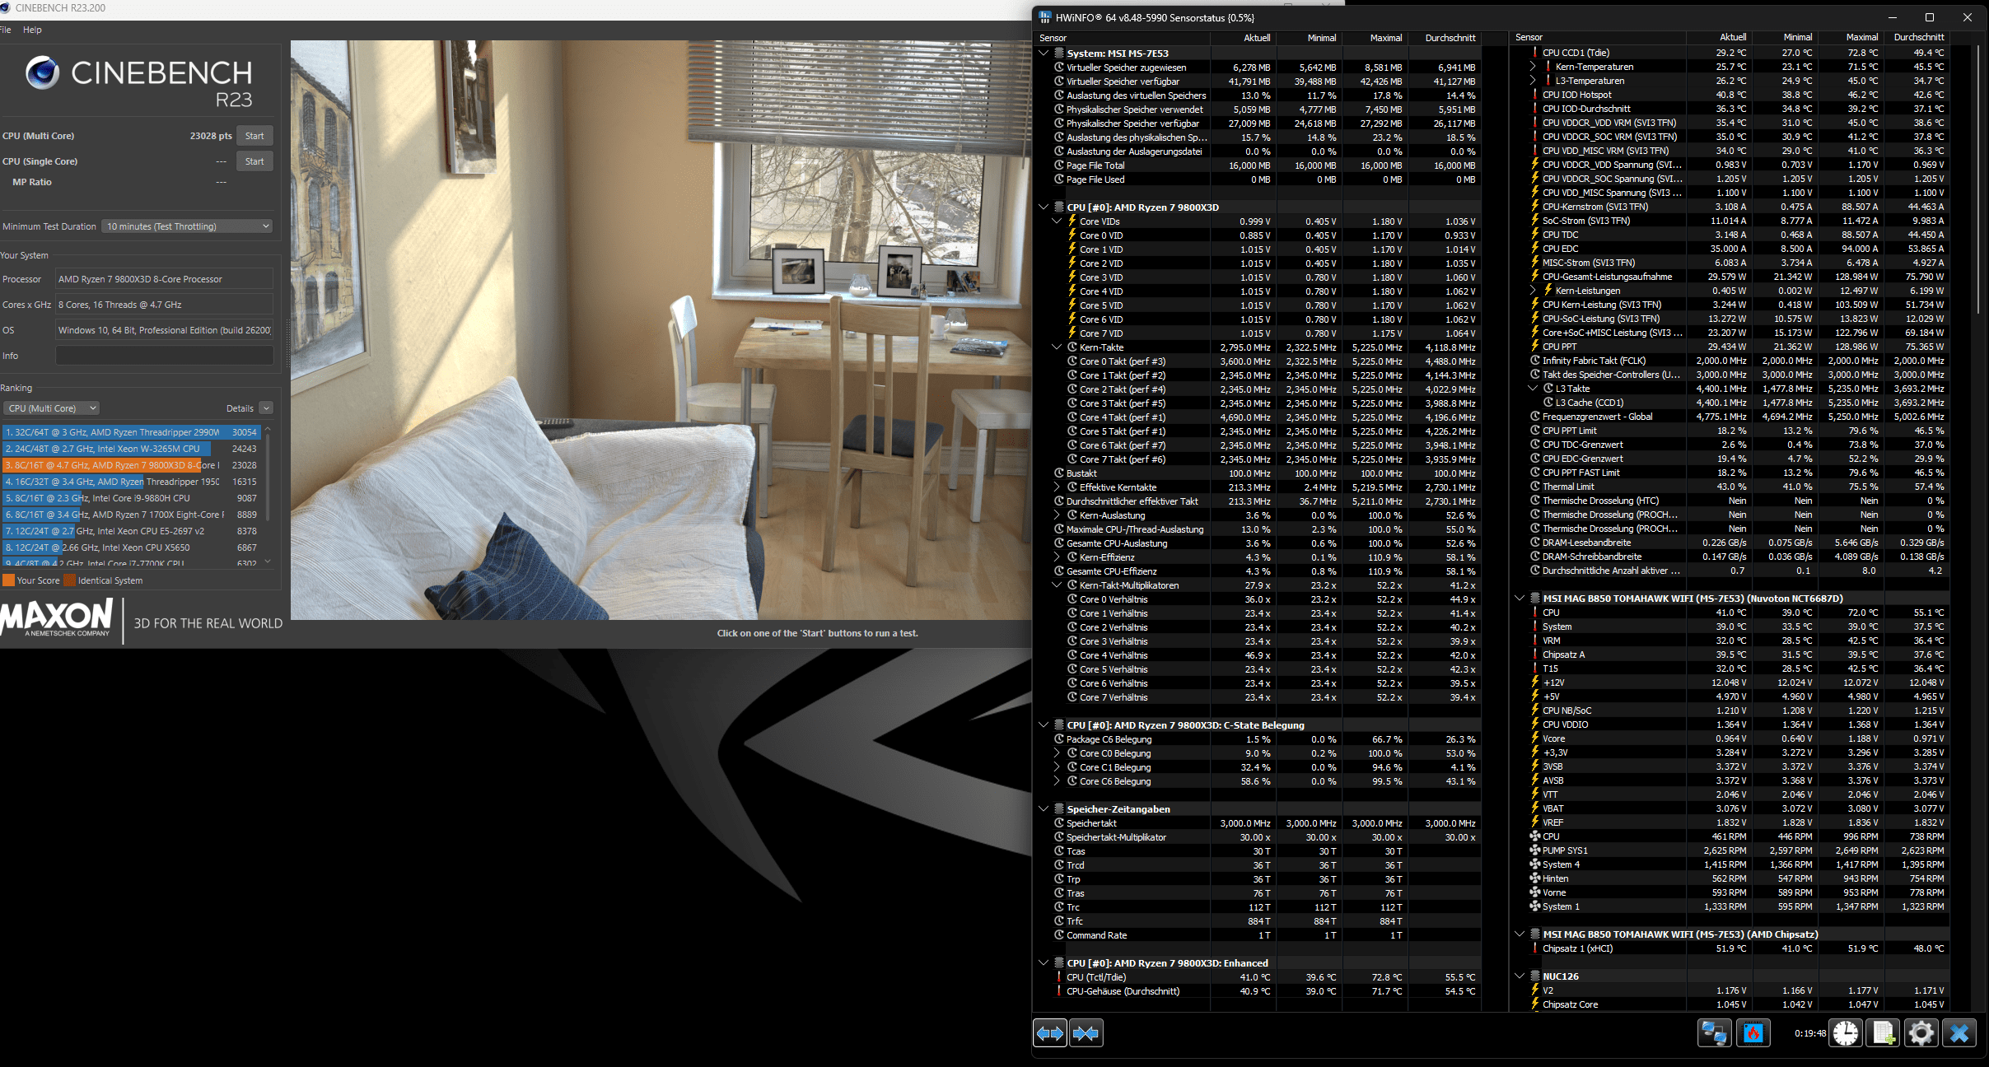Screen dimensions: 1989x1067
Task: Start the CPU (Multi Core) test
Action: pos(254,136)
